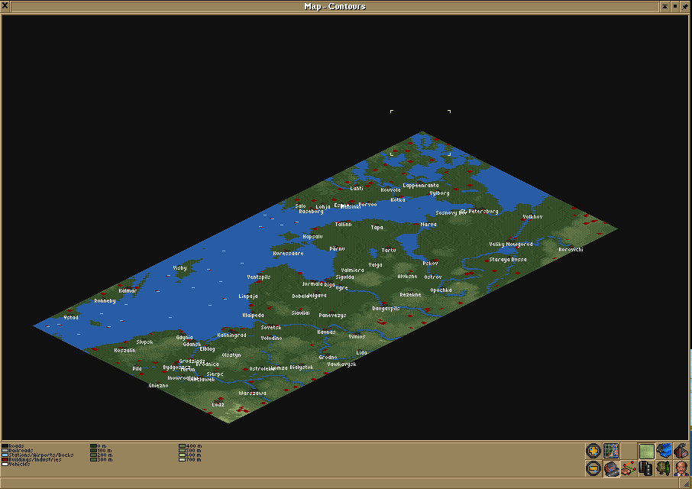Click the Roads black legend swatch
Viewport: 692px width, 489px height.
pyautogui.click(x=5, y=446)
